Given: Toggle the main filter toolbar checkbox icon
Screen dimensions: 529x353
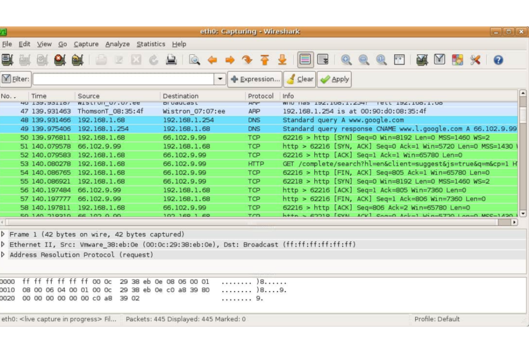Looking at the screenshot, I should (6, 79).
